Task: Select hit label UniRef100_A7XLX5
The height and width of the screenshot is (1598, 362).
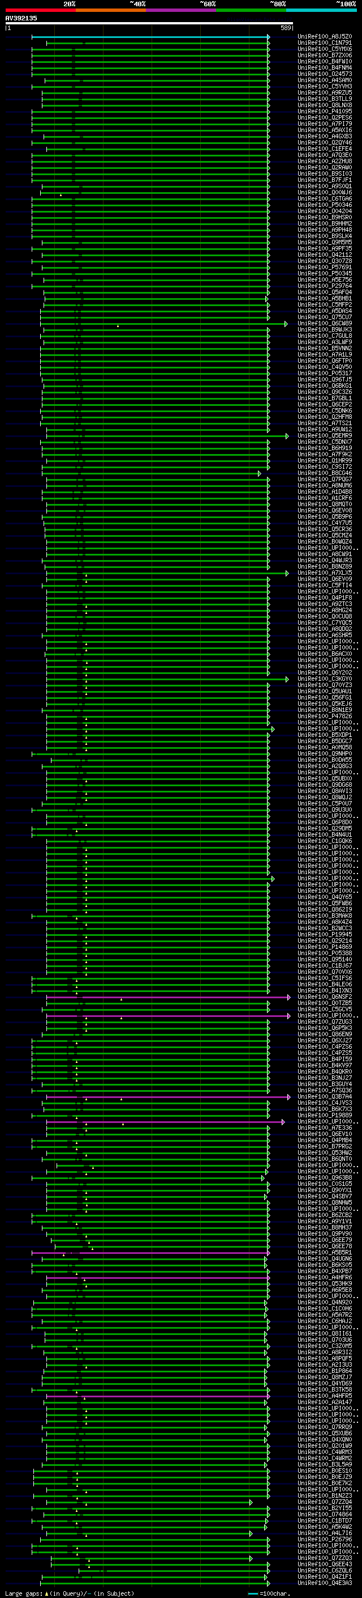Action: (x=325, y=573)
